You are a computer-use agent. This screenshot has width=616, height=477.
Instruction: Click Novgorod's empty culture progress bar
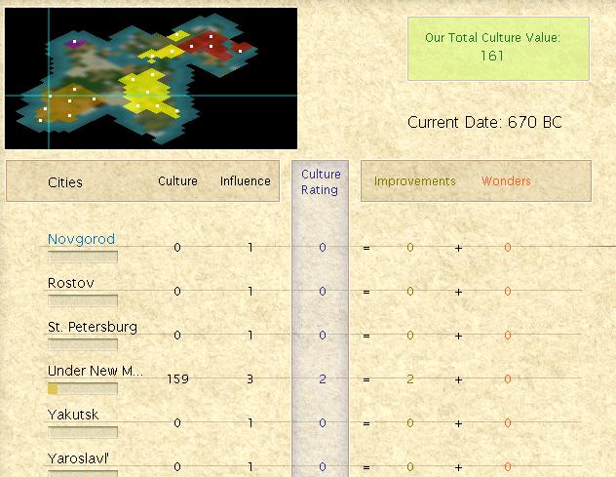coord(83,257)
